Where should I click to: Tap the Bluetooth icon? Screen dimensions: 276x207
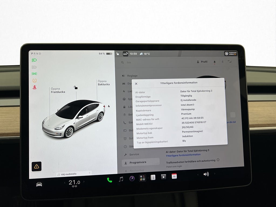(222, 62)
